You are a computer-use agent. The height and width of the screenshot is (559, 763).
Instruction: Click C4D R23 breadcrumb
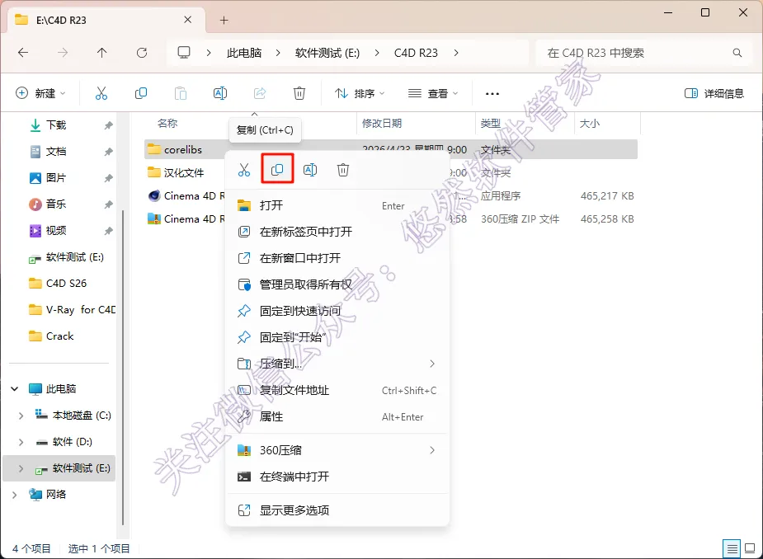click(x=416, y=53)
